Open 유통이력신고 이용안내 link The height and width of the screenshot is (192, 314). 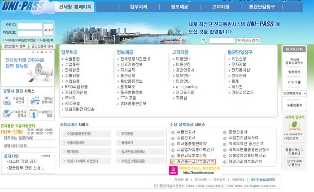[294, 152]
